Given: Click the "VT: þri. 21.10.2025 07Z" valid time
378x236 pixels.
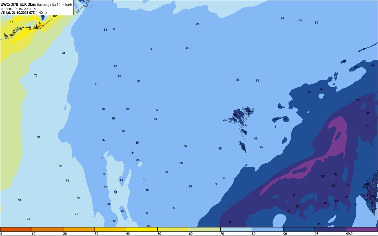Looking at the screenshot, I should 17,12.
